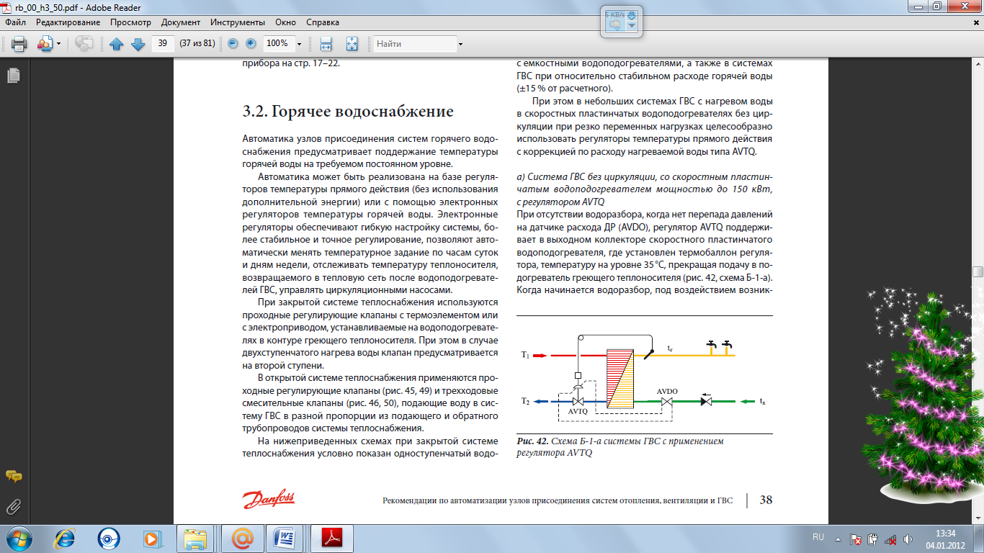Image resolution: width=984 pixels, height=553 pixels.
Task: Click the fit width scrolling icon
Action: (326, 44)
